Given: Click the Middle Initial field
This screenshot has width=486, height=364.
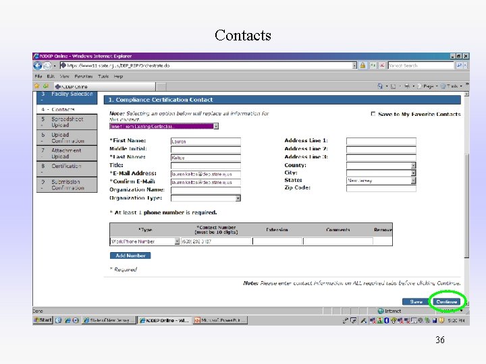Looking at the screenshot, I should [x=206, y=149].
